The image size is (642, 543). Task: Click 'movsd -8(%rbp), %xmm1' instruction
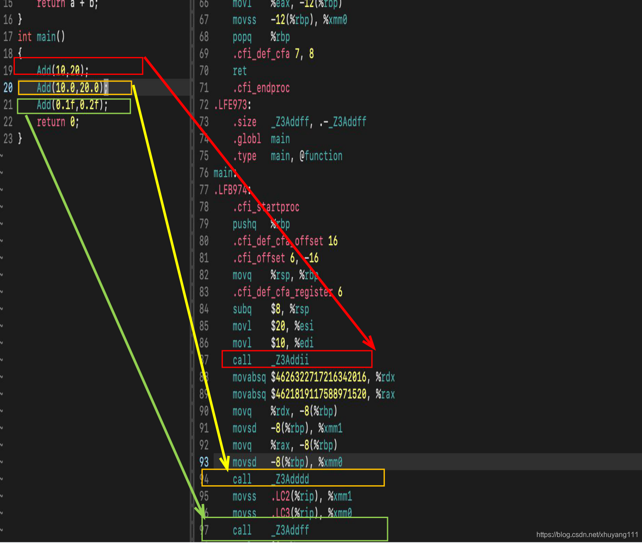288,428
